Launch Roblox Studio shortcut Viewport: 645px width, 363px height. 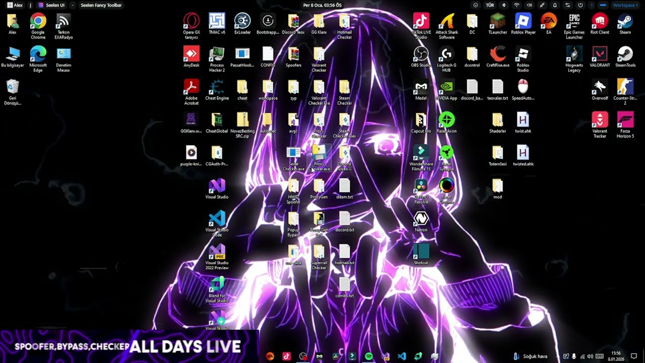[523, 59]
